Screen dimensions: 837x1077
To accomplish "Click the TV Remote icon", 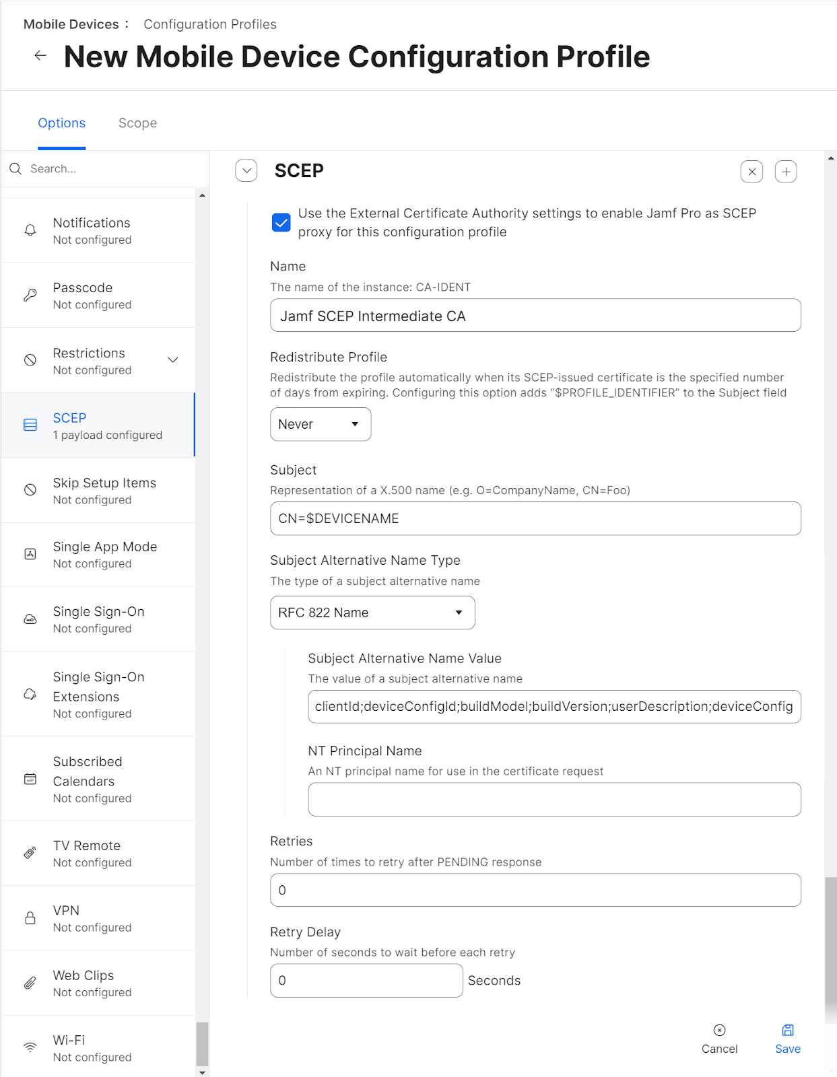I will click(x=30, y=853).
